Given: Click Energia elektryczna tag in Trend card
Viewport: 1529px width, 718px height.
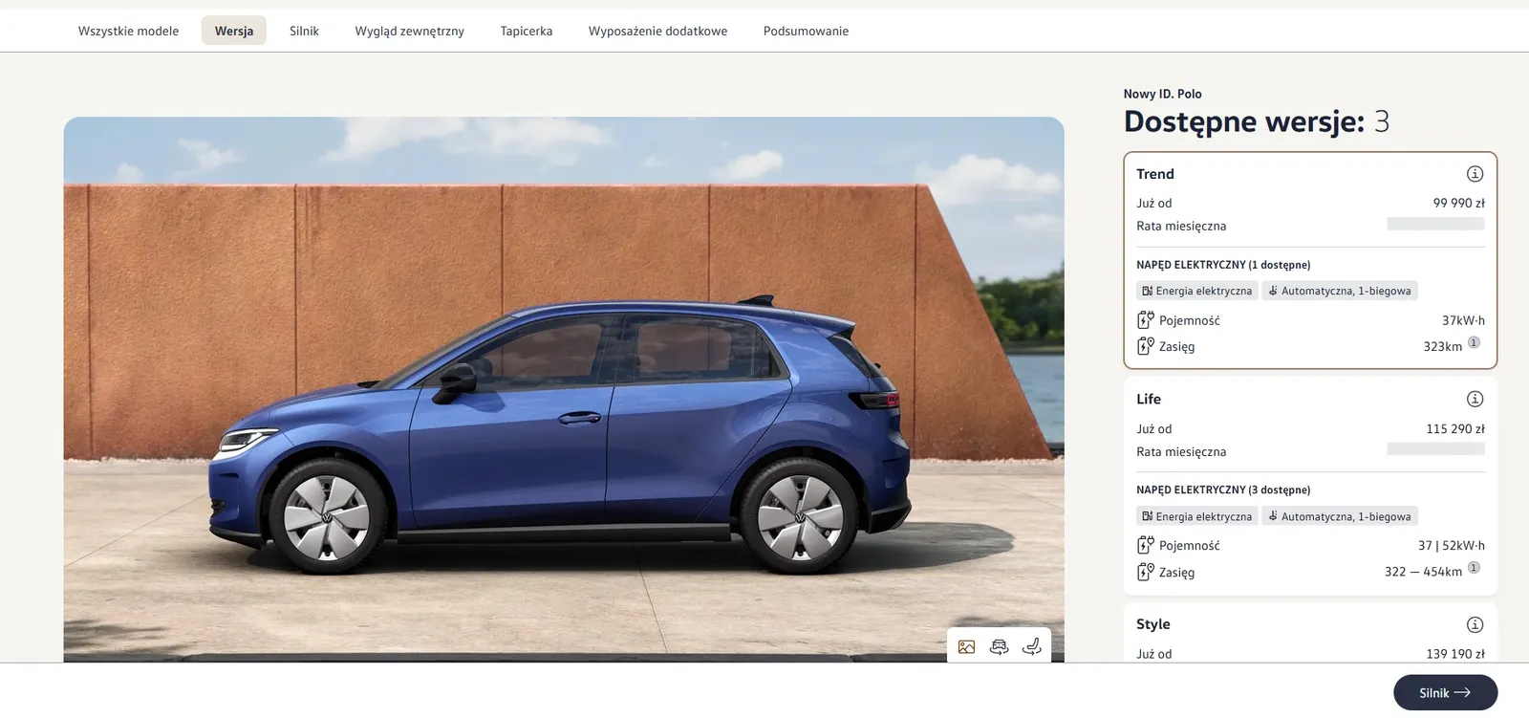Looking at the screenshot, I should [x=1196, y=291].
